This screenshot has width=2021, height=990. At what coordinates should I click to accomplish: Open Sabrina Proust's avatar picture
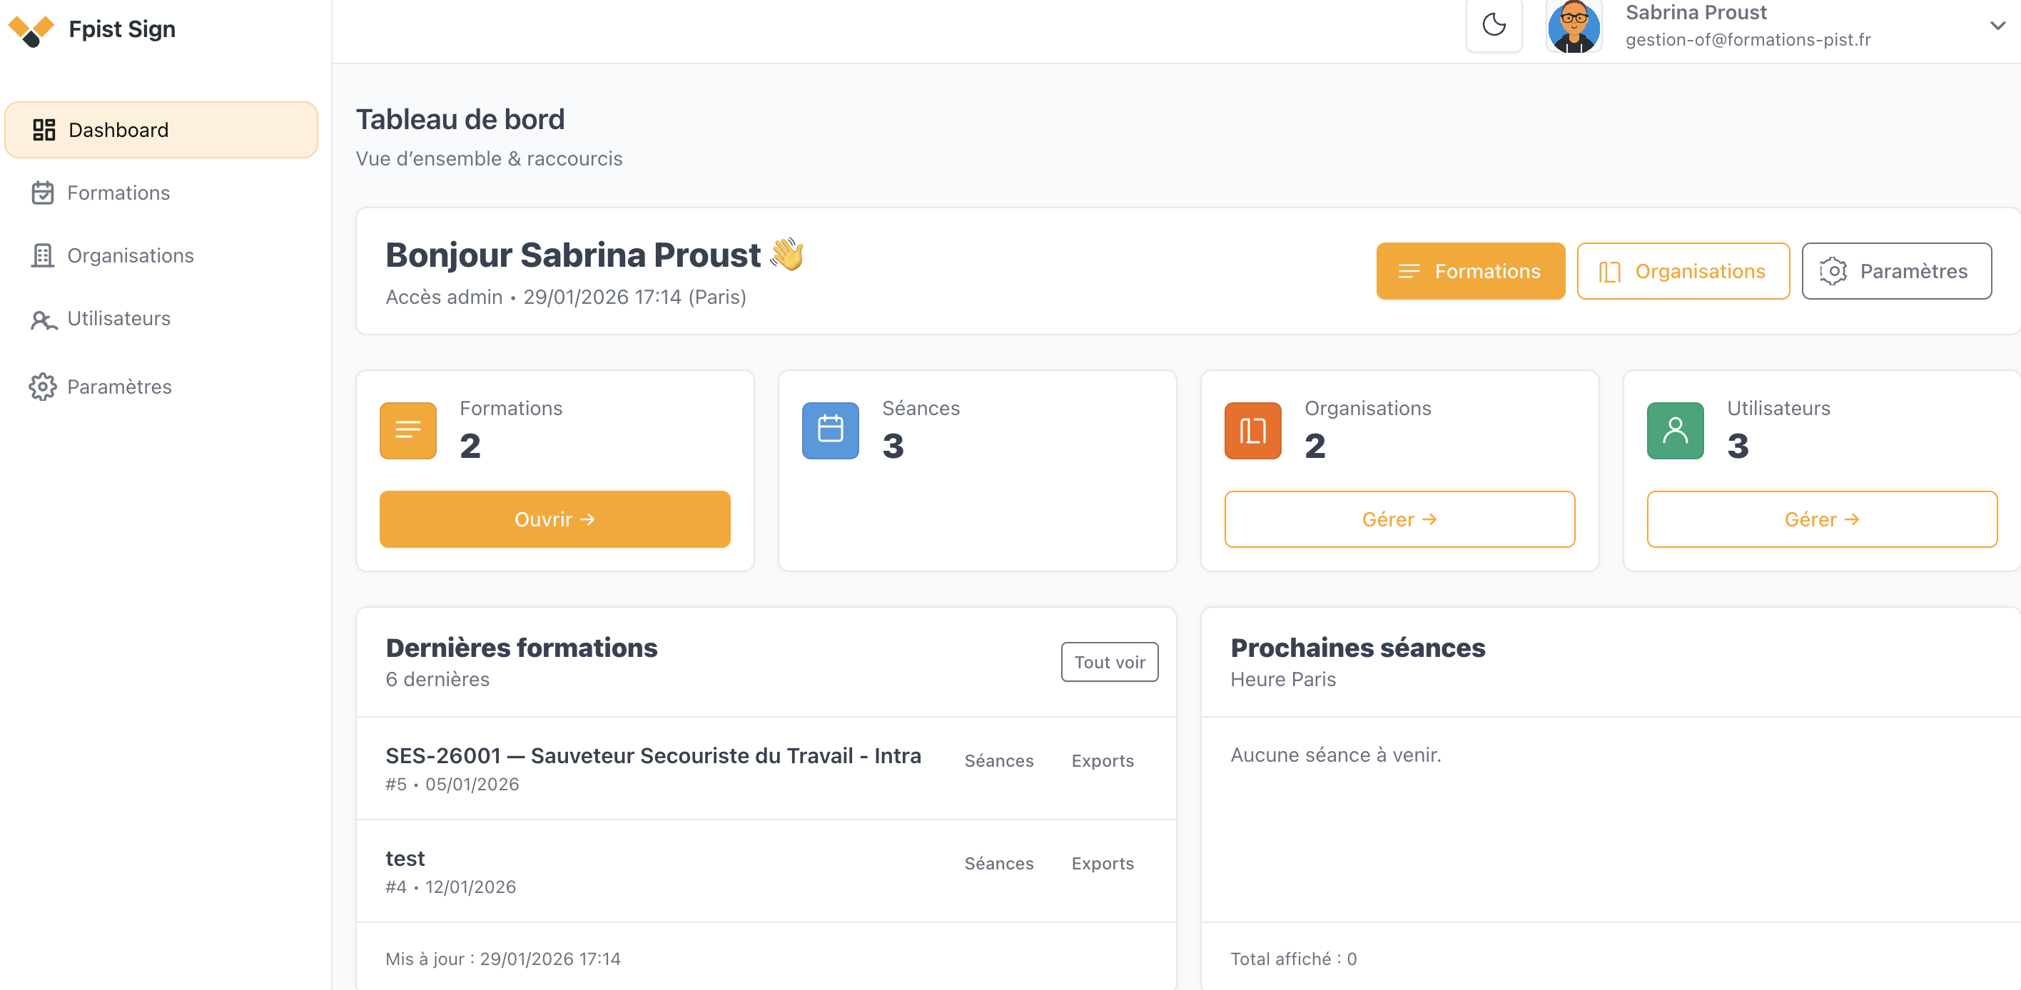pos(1573,26)
